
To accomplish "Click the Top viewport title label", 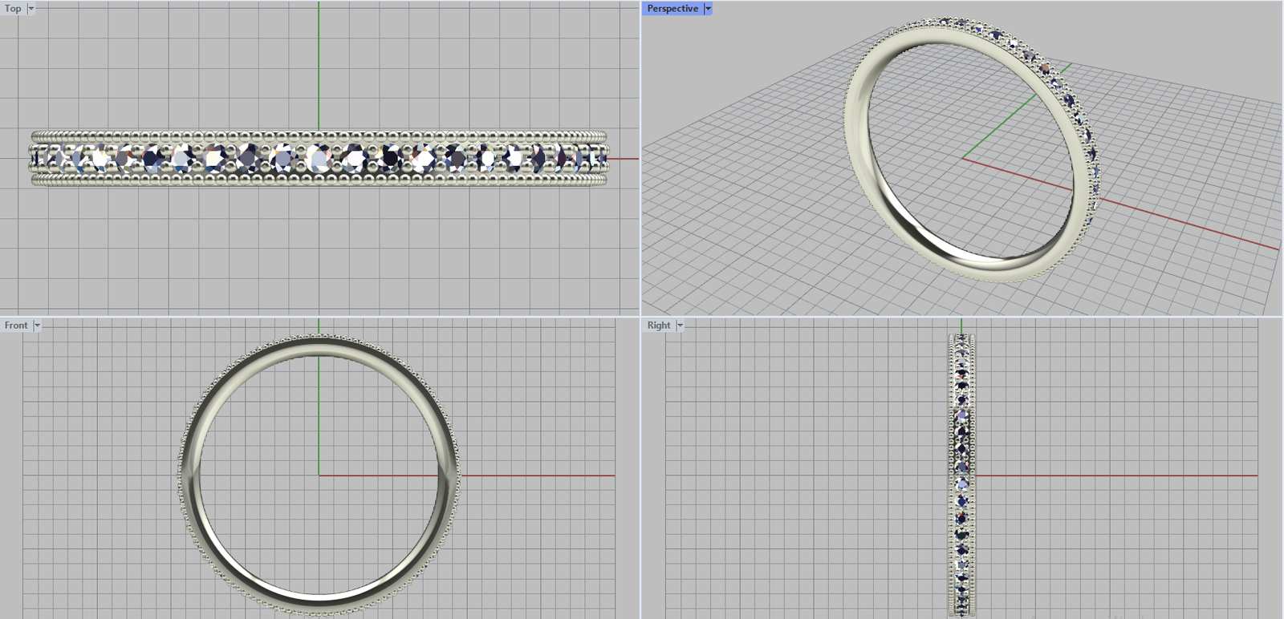I will [x=13, y=9].
